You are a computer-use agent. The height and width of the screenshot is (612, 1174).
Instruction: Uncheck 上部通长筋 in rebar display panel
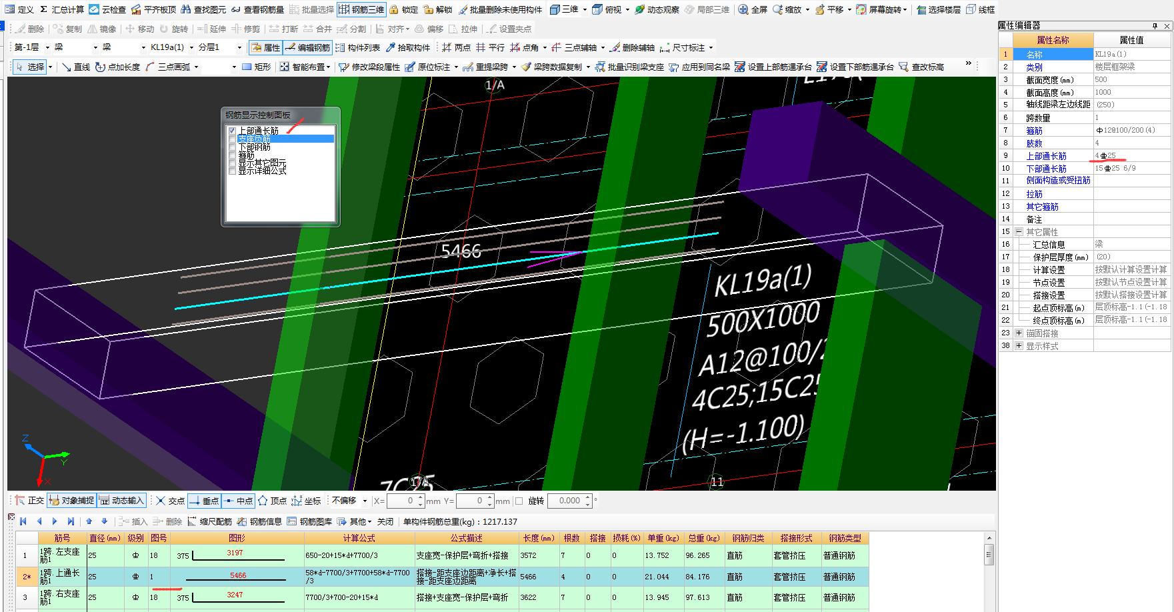click(x=232, y=131)
